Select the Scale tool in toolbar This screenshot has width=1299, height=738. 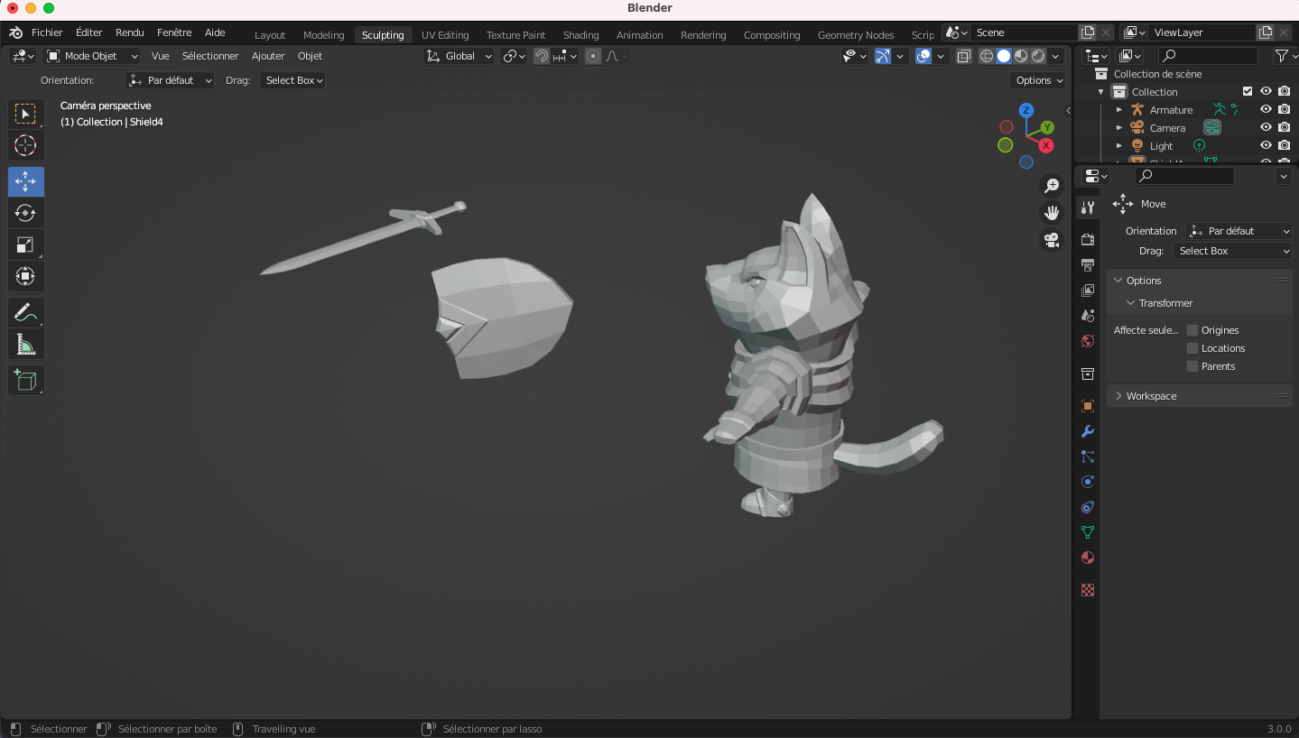25,244
